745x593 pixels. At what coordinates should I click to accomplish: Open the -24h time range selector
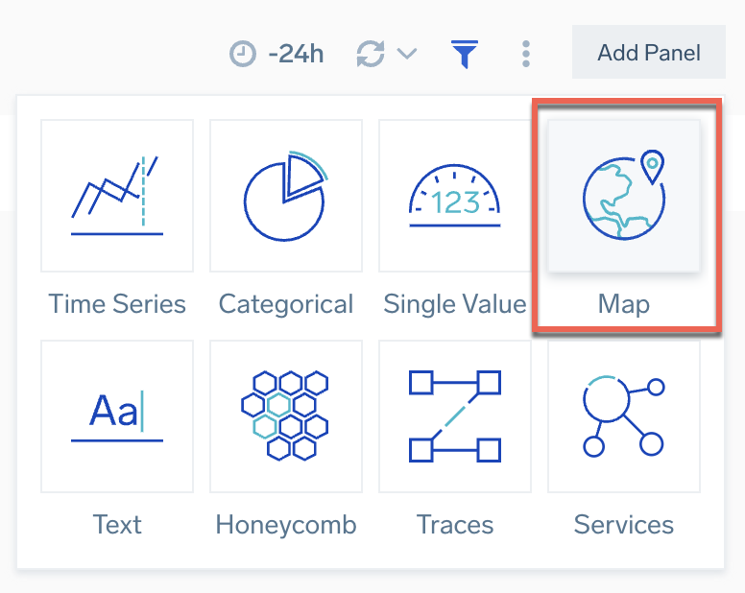pyautogui.click(x=296, y=54)
